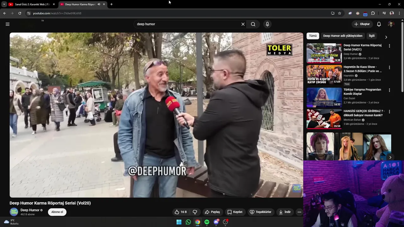Image resolution: width=404 pixels, height=227 pixels.
Task: Open the Deep Humor Vol21 thumbnail
Action: click(x=324, y=53)
